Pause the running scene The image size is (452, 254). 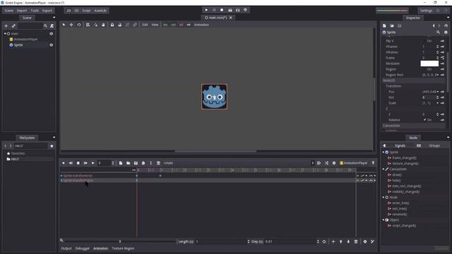pos(214,10)
